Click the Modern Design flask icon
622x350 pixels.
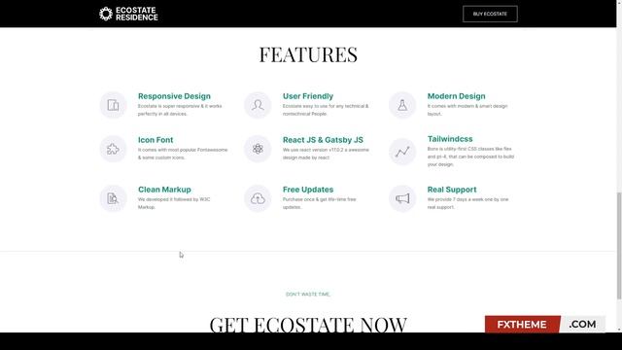pyautogui.click(x=402, y=105)
